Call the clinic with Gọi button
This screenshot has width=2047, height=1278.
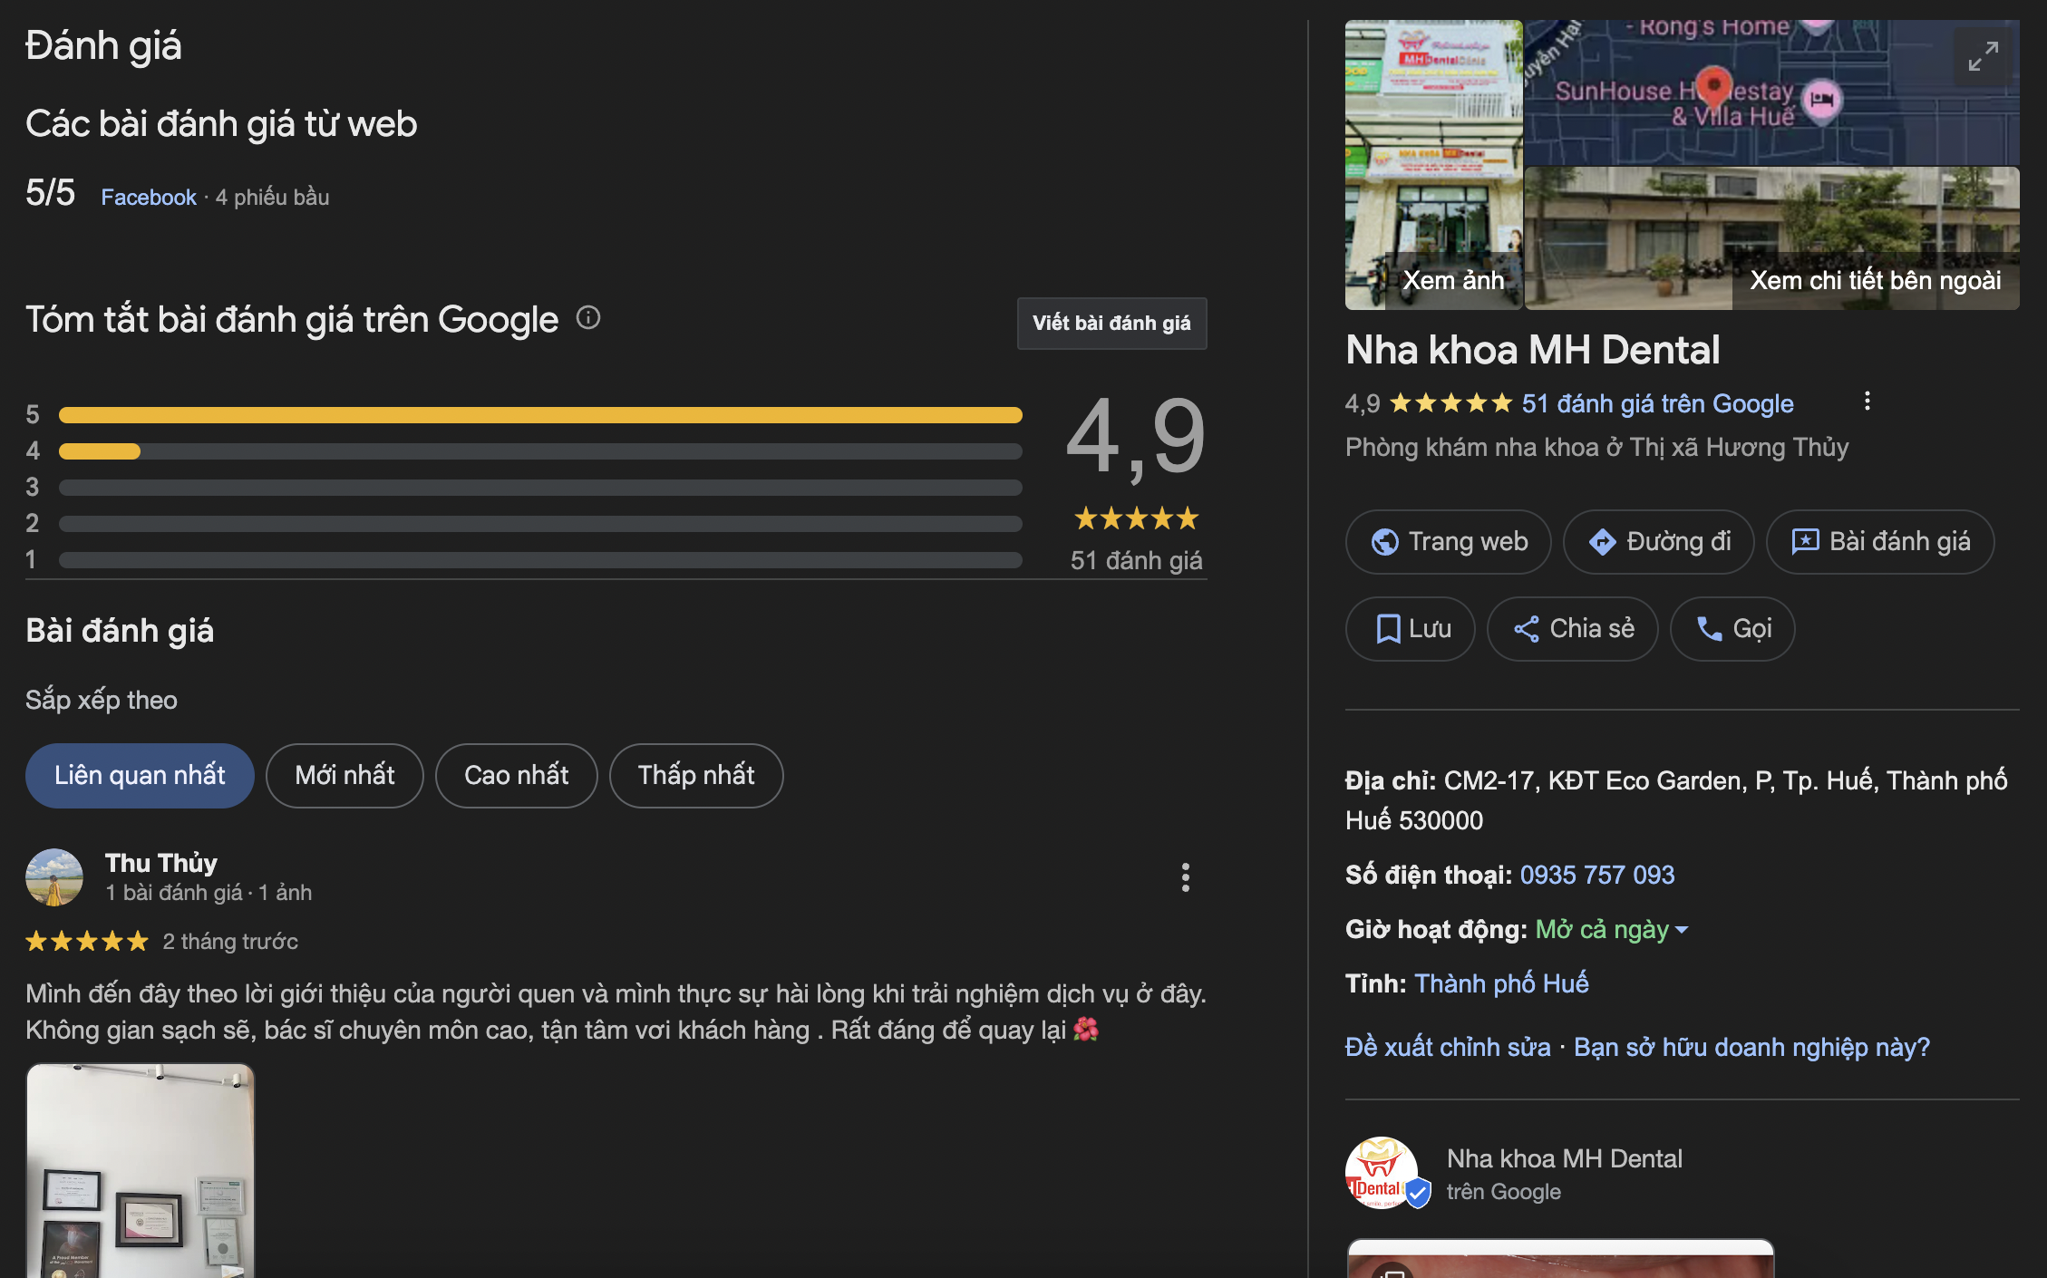[x=1732, y=629]
